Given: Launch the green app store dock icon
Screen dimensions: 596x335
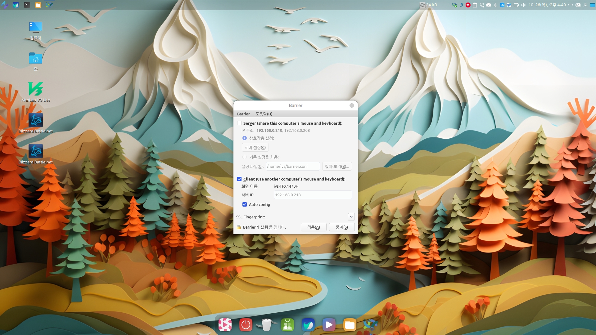Looking at the screenshot, I should click(x=287, y=325).
